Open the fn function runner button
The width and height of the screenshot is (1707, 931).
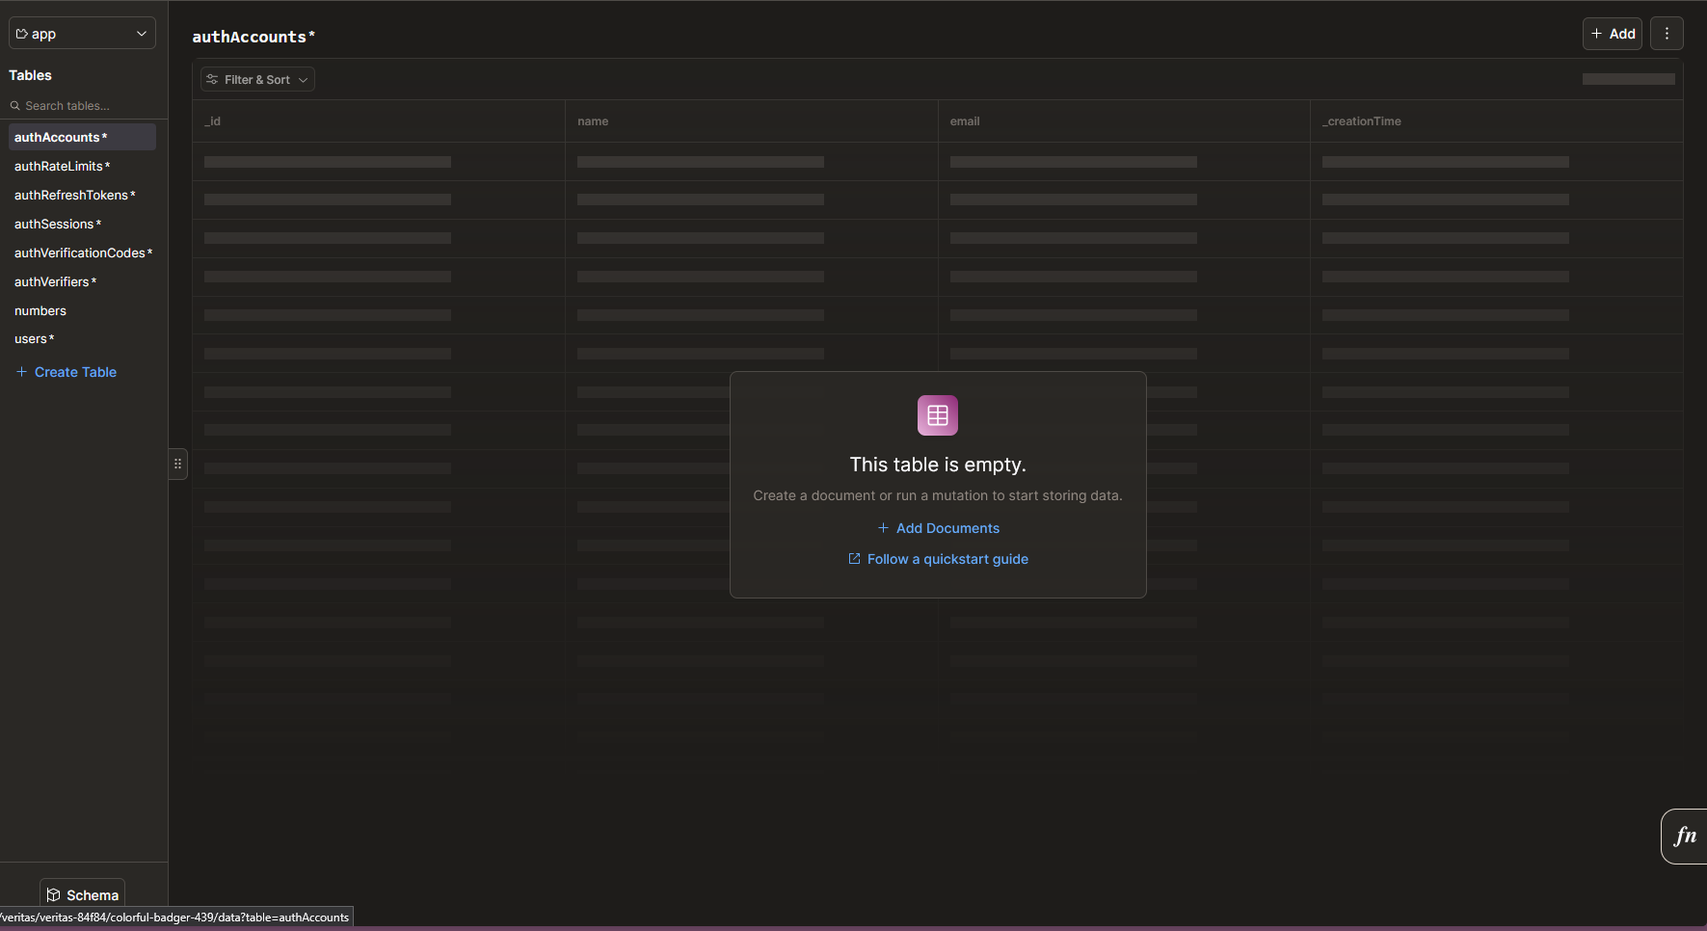[x=1685, y=837]
